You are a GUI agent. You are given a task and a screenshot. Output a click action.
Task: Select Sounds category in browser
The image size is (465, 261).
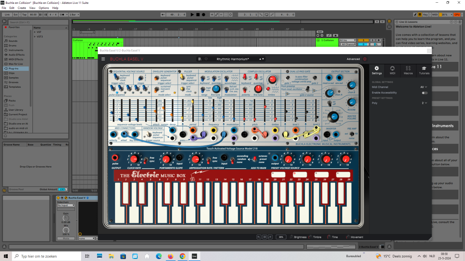tap(13, 41)
